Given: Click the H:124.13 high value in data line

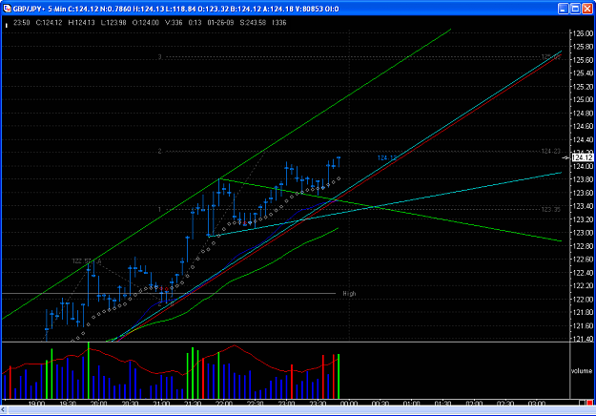Looking at the screenshot, I should [x=81, y=23].
